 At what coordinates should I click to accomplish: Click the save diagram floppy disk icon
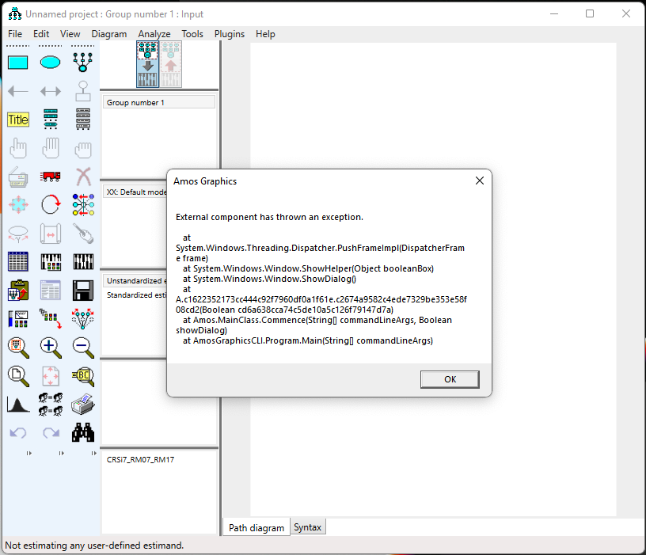[82, 290]
